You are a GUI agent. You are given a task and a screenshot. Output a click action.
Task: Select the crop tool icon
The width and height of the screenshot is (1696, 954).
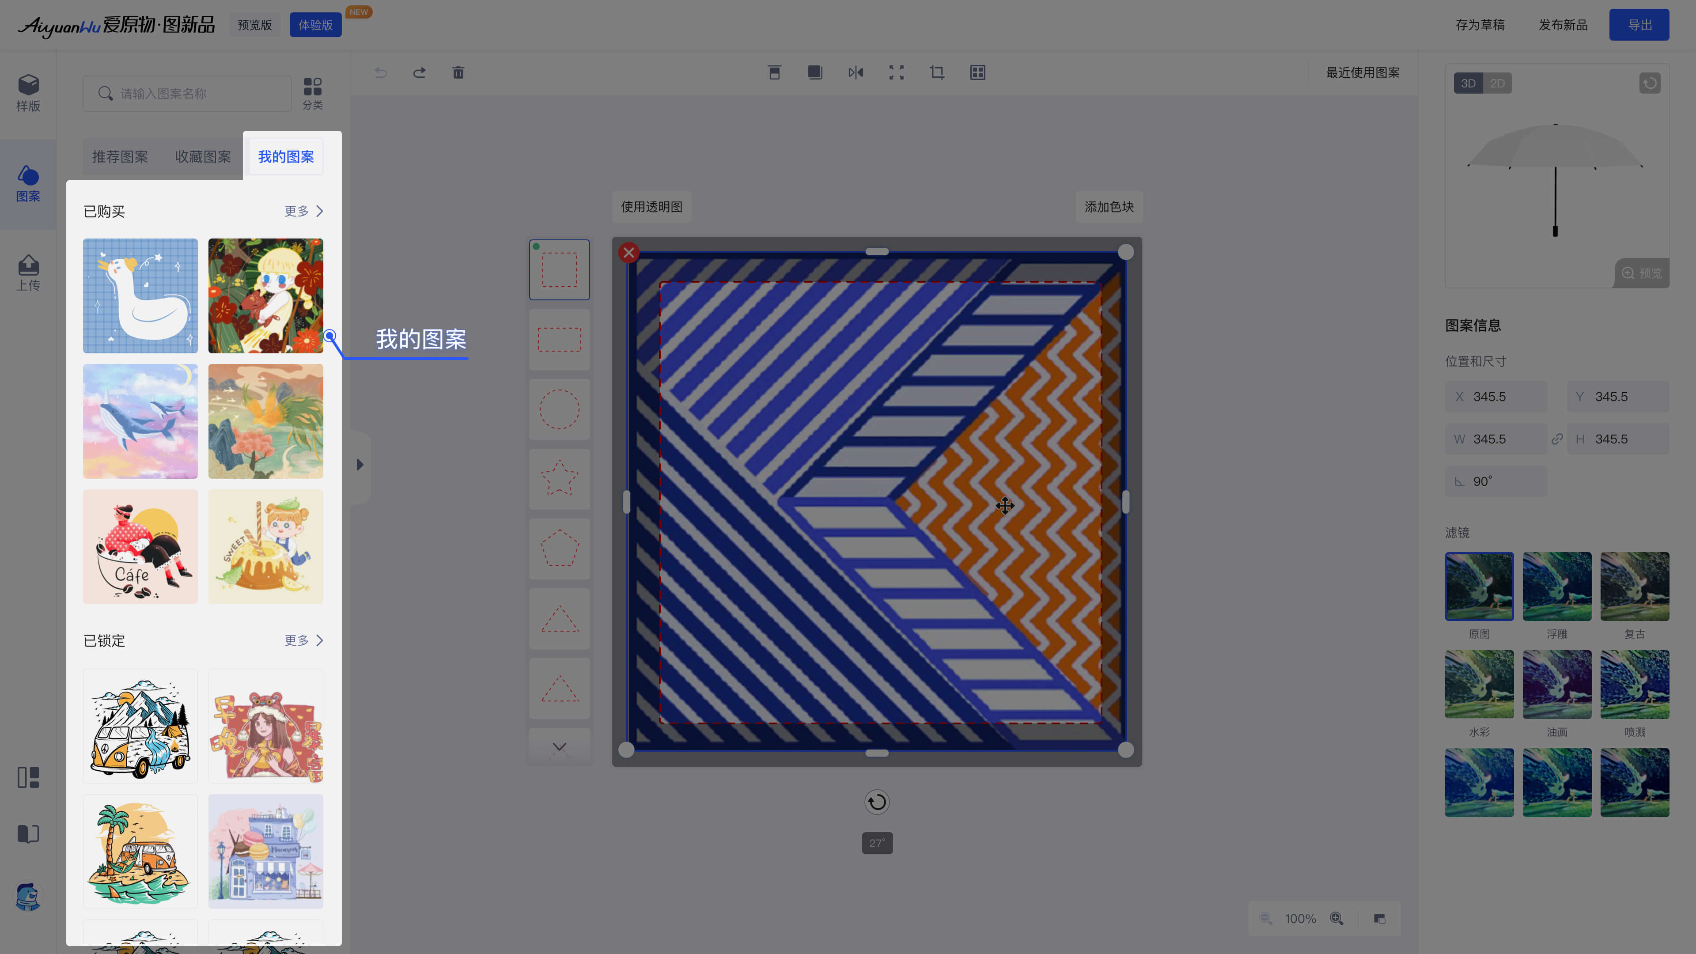click(937, 72)
